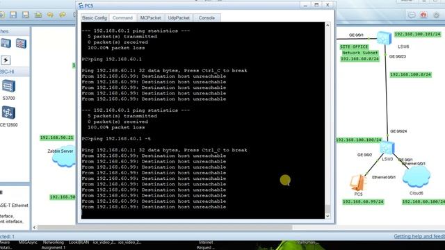Screen dimensions: 445x250
Task: Click the Network Subnet label text
Action: pos(360,53)
